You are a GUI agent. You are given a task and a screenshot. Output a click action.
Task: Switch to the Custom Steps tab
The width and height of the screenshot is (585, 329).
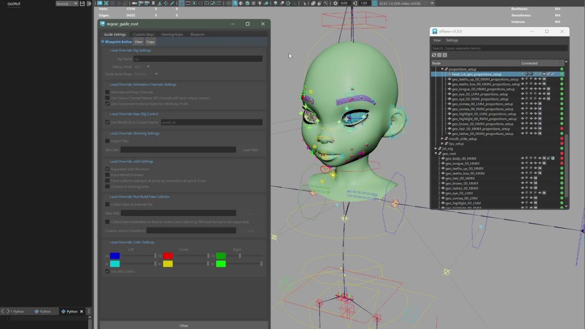143,35
